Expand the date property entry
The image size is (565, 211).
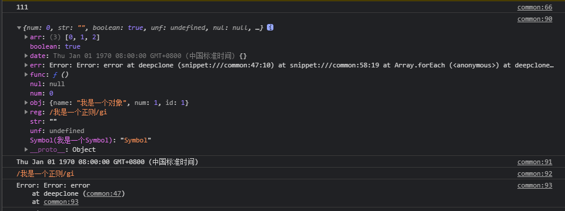26,56
